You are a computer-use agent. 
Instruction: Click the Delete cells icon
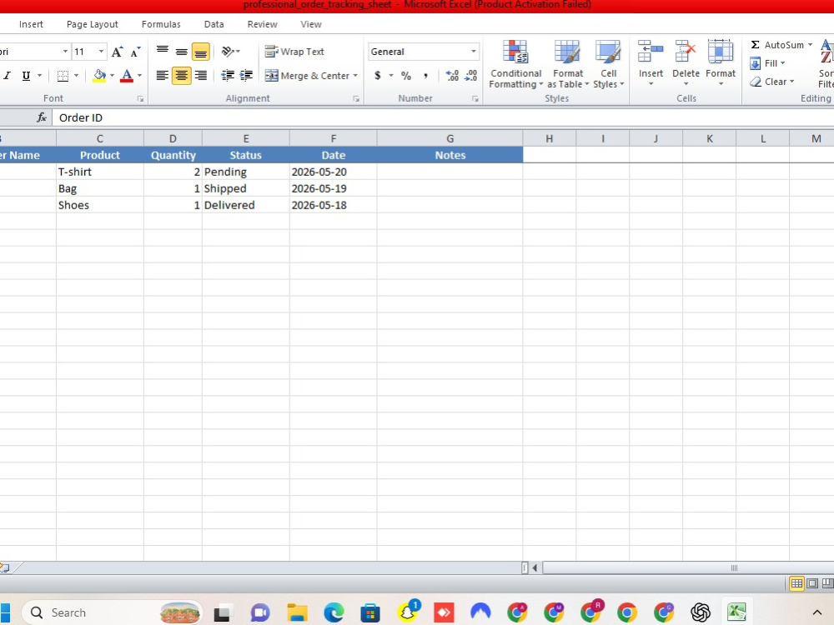pyautogui.click(x=686, y=52)
